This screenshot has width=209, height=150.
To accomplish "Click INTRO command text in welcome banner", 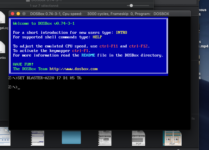I will click(121, 32).
